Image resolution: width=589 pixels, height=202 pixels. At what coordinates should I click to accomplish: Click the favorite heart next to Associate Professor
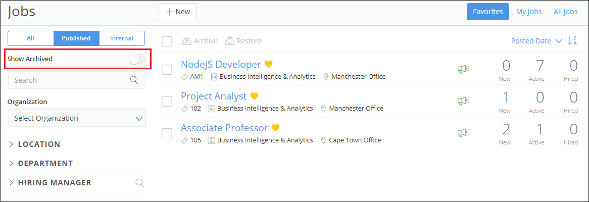[x=276, y=128]
